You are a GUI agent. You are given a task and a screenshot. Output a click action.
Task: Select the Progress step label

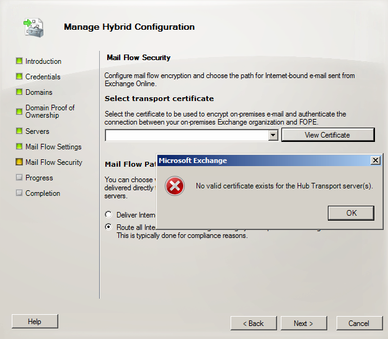coord(39,178)
